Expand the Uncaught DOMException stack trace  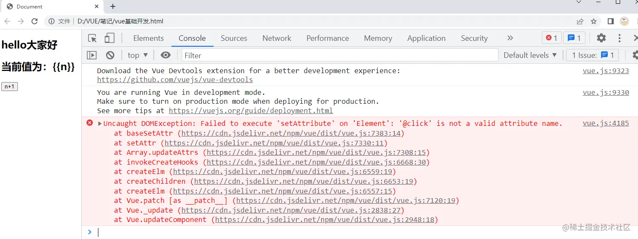click(x=100, y=124)
